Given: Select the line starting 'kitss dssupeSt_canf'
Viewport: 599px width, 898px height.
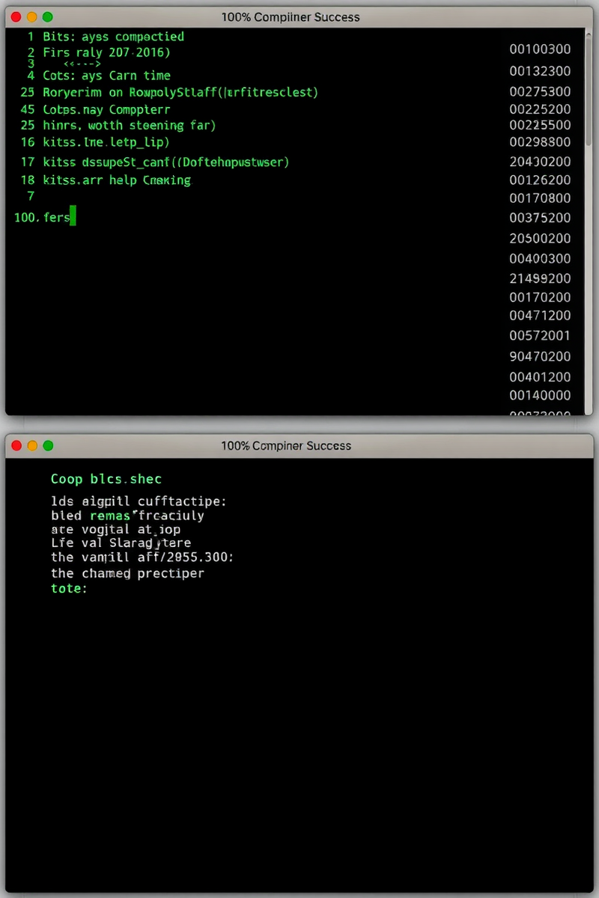Looking at the screenshot, I should pyautogui.click(x=166, y=162).
